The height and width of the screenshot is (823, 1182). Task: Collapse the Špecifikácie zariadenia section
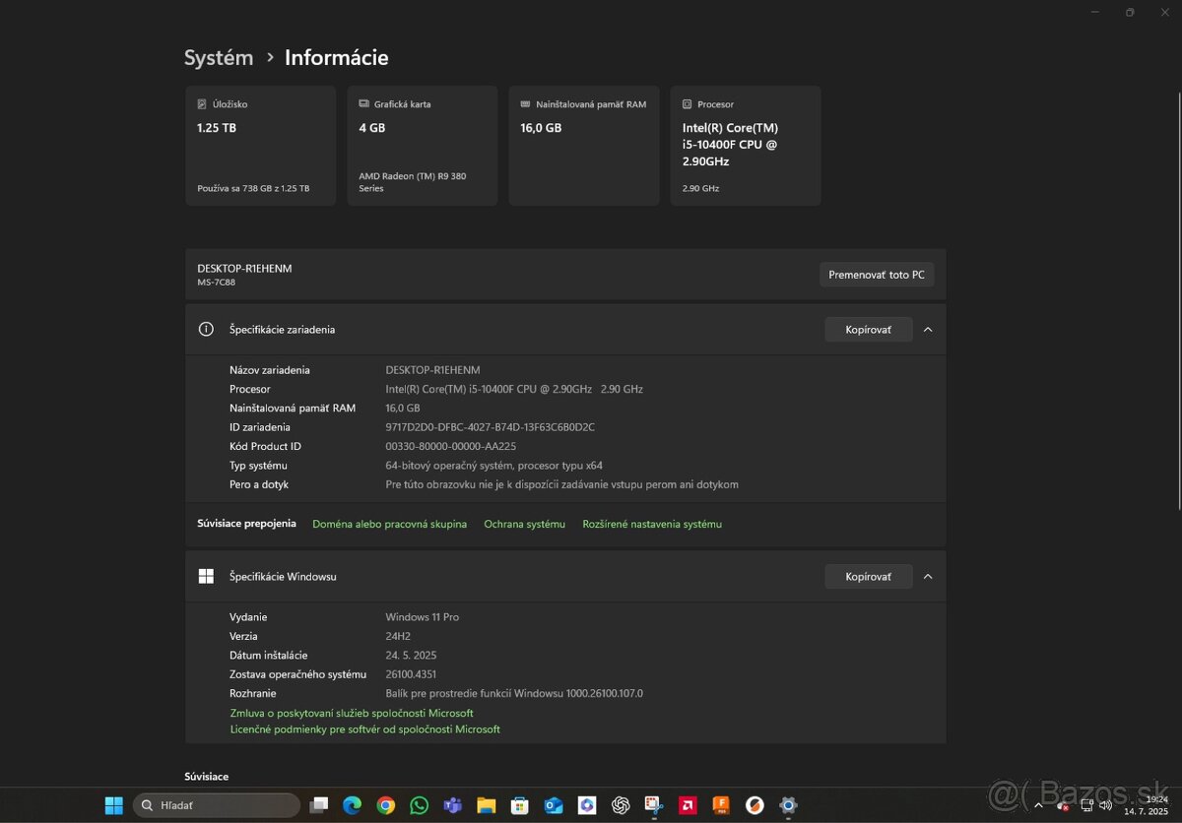click(927, 329)
